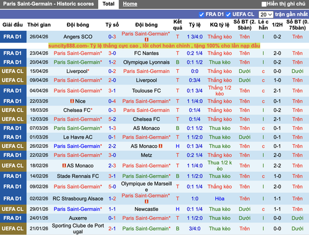Click Thắng 1/2 kèo result for Toulouse match
Viewport: 309px width, 235px height.
click(x=219, y=91)
